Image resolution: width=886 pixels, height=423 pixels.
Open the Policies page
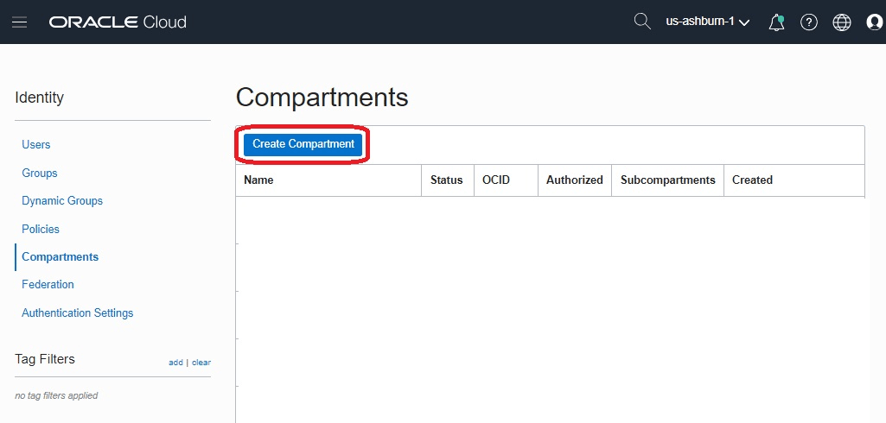coord(41,229)
